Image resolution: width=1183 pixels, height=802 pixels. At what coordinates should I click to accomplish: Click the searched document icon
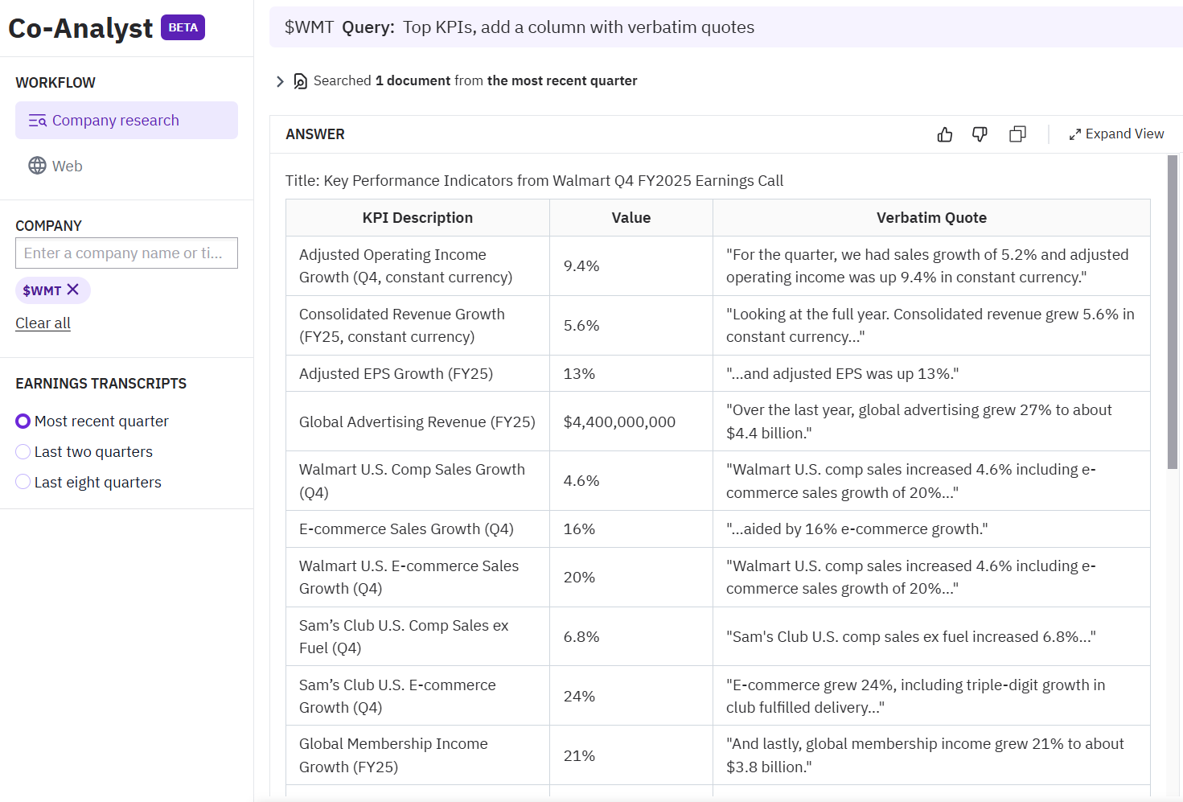point(300,81)
